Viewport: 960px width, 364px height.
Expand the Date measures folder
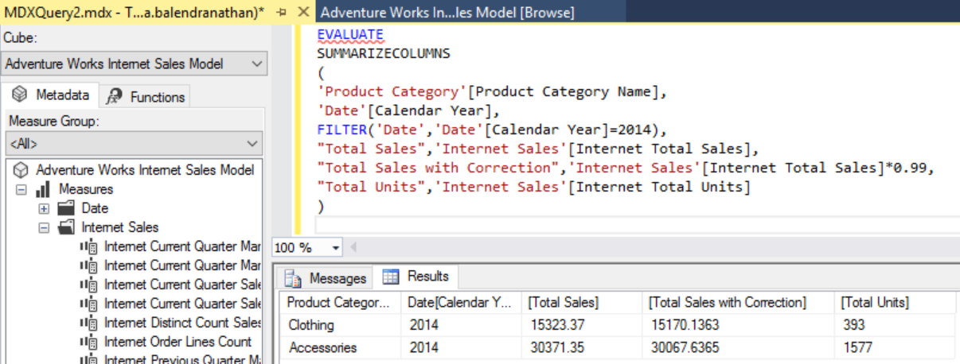point(44,208)
